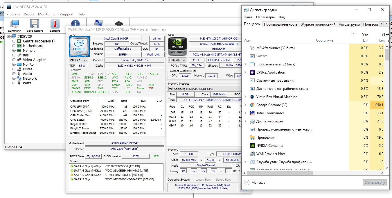Select the System process row
The height and width of the screenshot is (198, 392).
pos(313,56)
